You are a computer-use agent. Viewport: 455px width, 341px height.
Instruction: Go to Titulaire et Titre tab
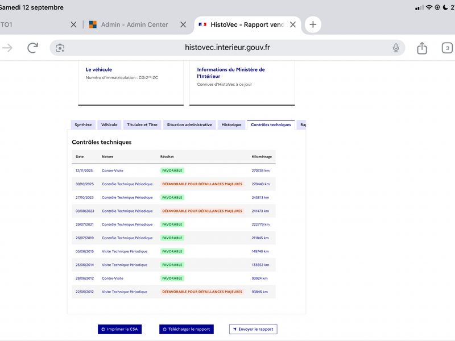(x=142, y=124)
